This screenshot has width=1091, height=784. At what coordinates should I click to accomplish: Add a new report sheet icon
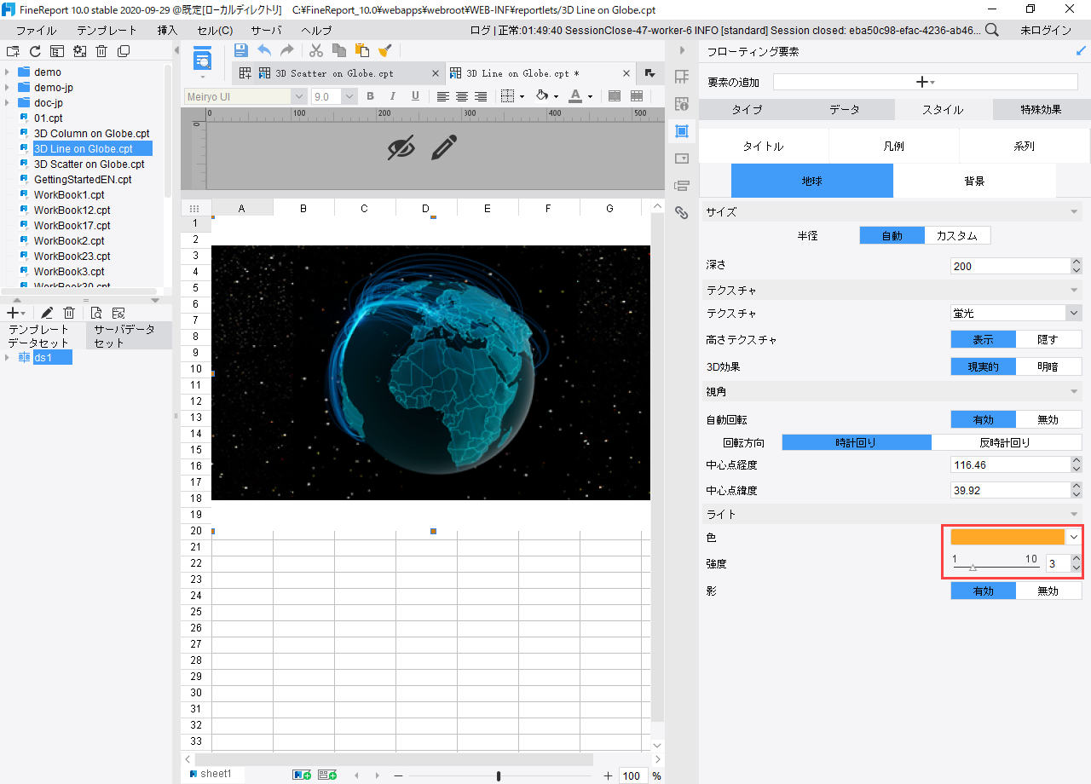pos(302,775)
